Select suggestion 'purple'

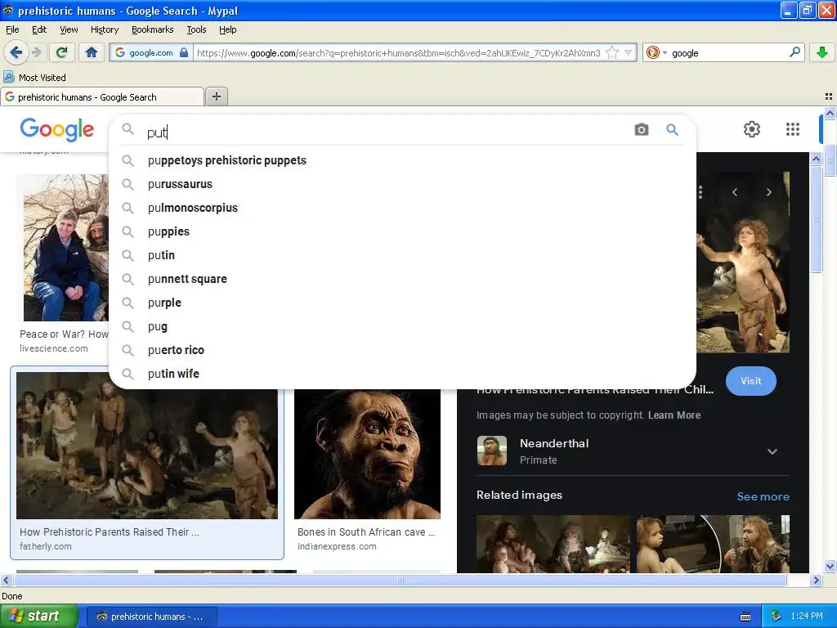[x=402, y=303]
